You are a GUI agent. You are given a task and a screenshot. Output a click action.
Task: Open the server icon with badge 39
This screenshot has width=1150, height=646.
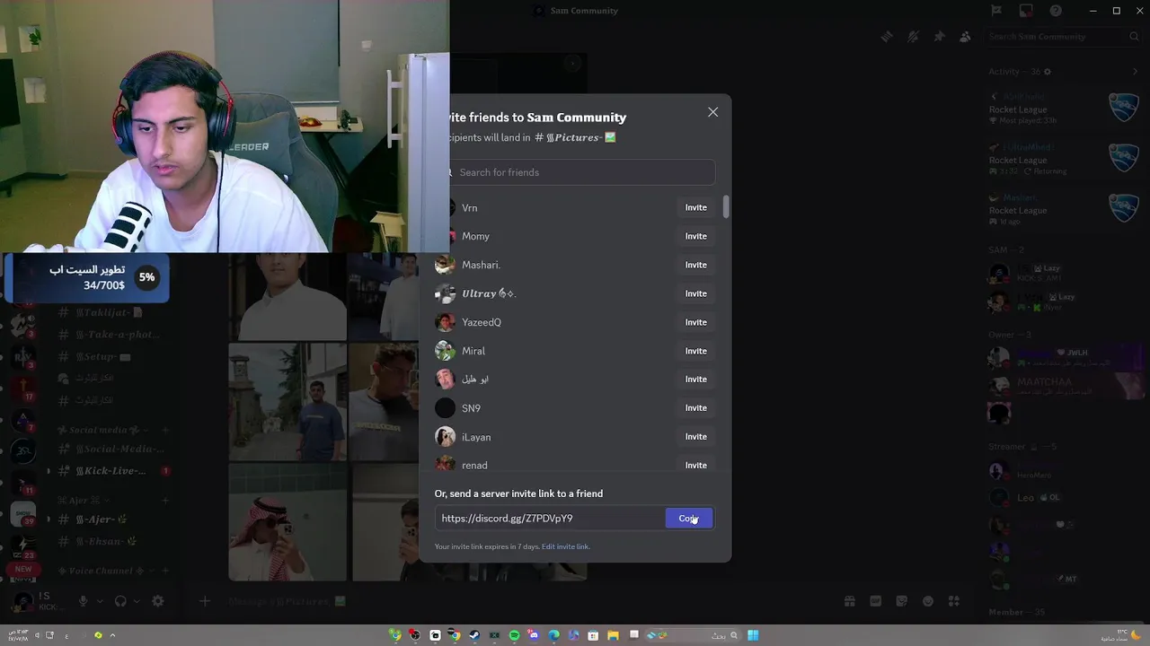[22, 512]
